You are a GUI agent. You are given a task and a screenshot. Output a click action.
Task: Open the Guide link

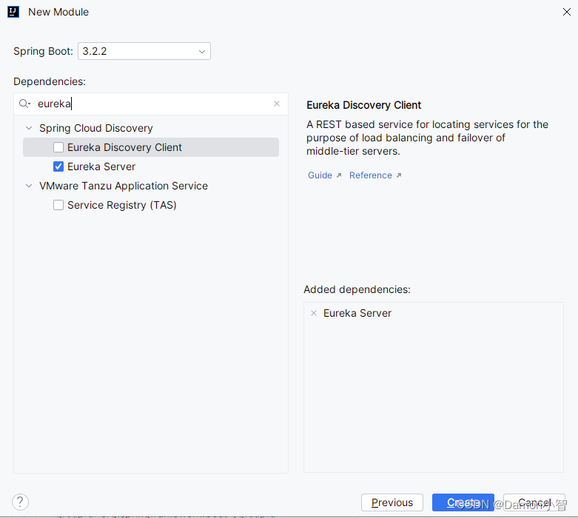tap(325, 175)
